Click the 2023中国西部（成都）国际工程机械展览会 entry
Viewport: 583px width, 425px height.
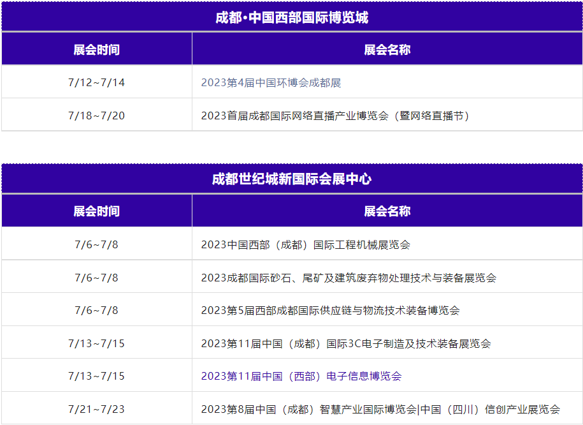(x=305, y=244)
